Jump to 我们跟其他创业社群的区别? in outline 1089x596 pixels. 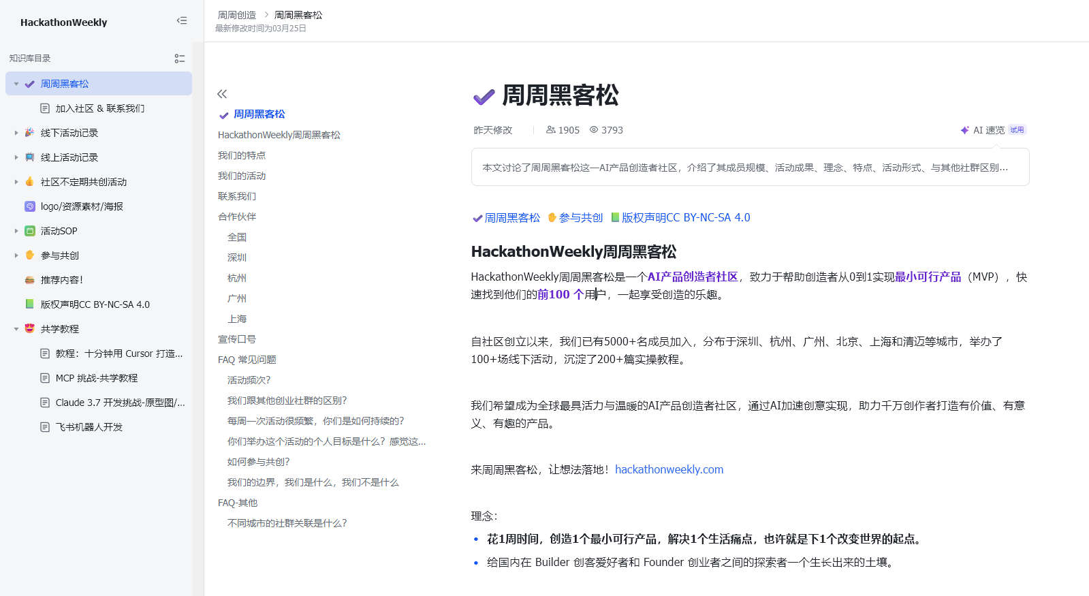(x=287, y=401)
